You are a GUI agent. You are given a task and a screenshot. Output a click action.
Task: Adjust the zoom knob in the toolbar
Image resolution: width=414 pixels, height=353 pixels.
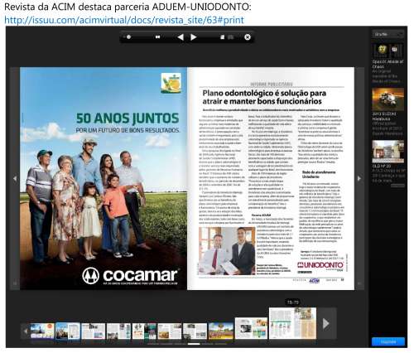128,36
